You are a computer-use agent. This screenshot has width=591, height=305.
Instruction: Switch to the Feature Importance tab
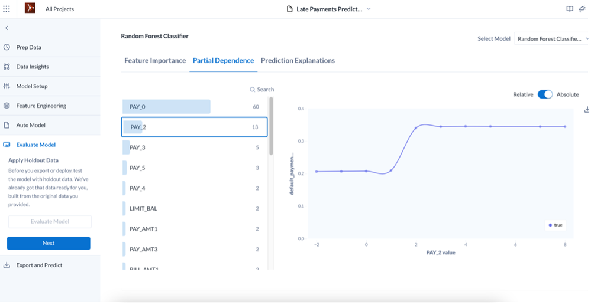pos(155,60)
